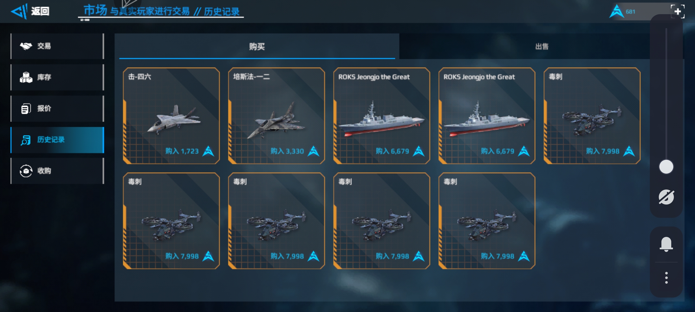The width and height of the screenshot is (695, 312).
Task: Open the 库存 inventory section
Action: (57, 77)
